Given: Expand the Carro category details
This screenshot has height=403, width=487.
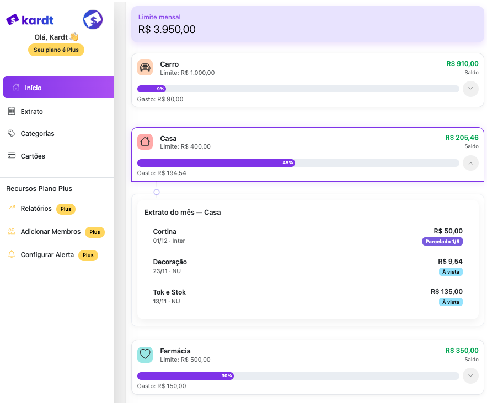Looking at the screenshot, I should click(470, 89).
